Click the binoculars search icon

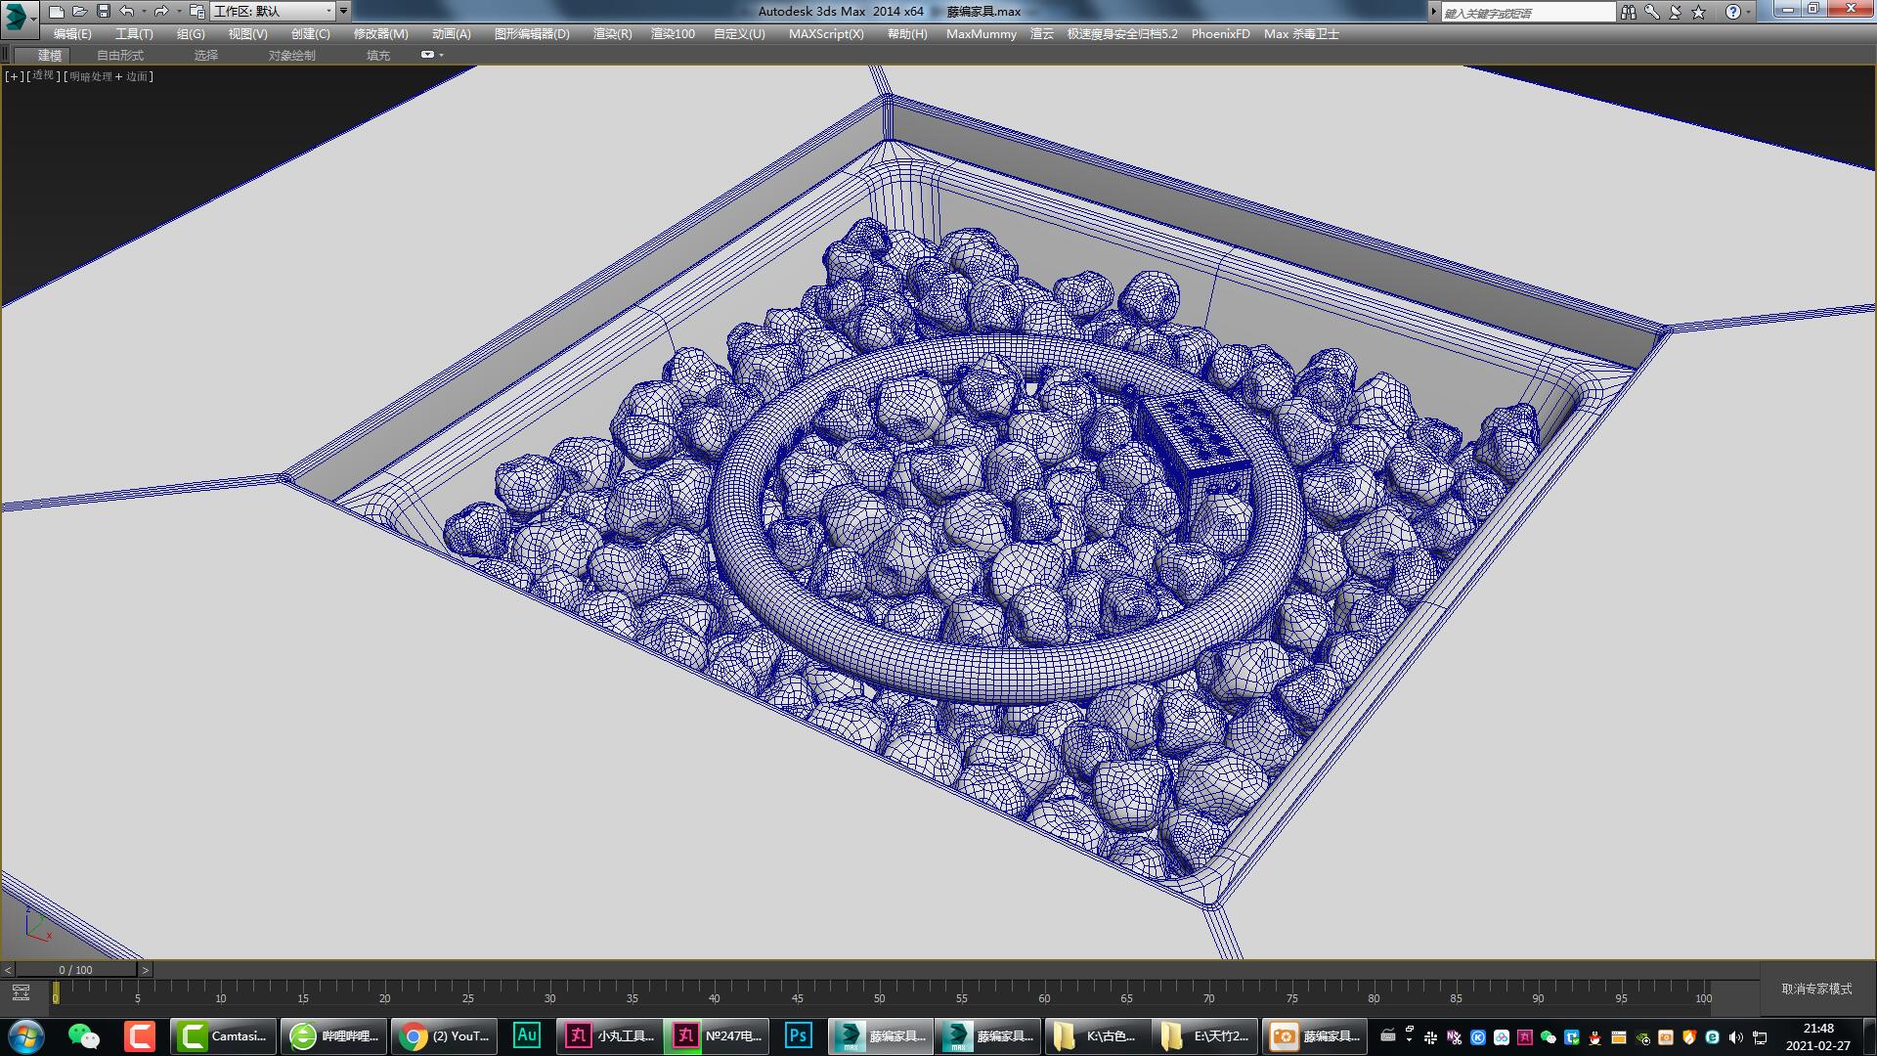(1628, 12)
